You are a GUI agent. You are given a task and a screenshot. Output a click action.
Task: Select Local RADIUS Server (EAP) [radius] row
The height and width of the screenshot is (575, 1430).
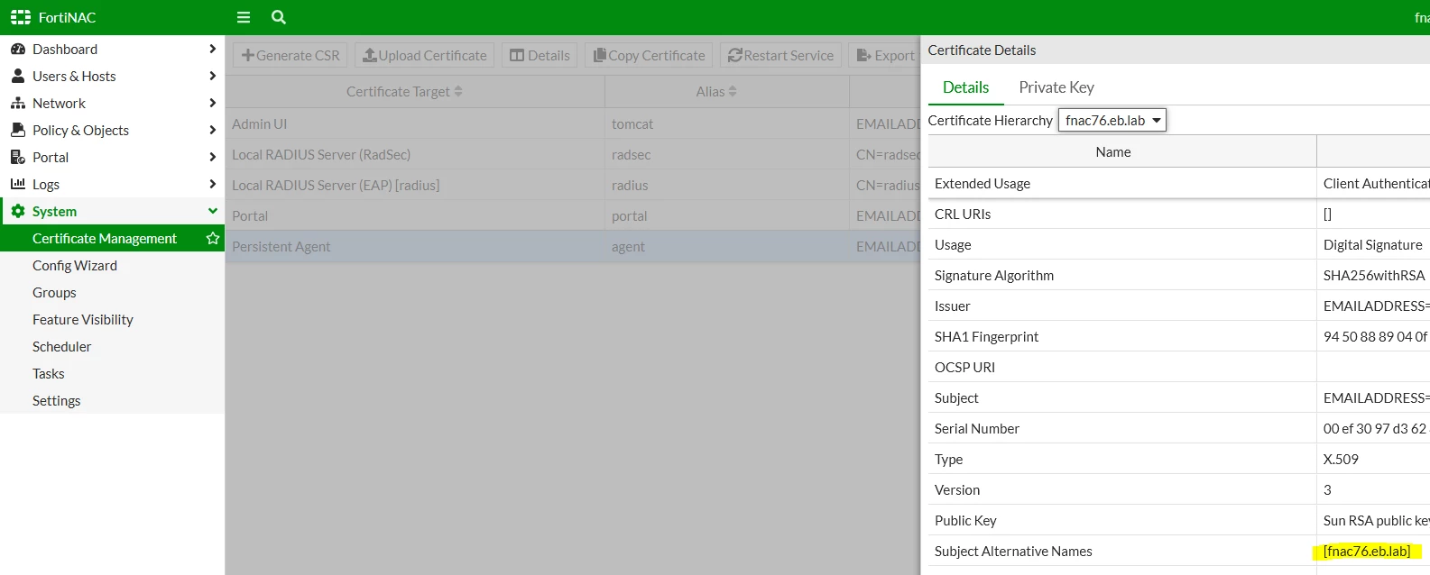[x=573, y=185]
